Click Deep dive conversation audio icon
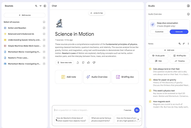The height and width of the screenshot is (128, 191). click(x=152, y=24)
